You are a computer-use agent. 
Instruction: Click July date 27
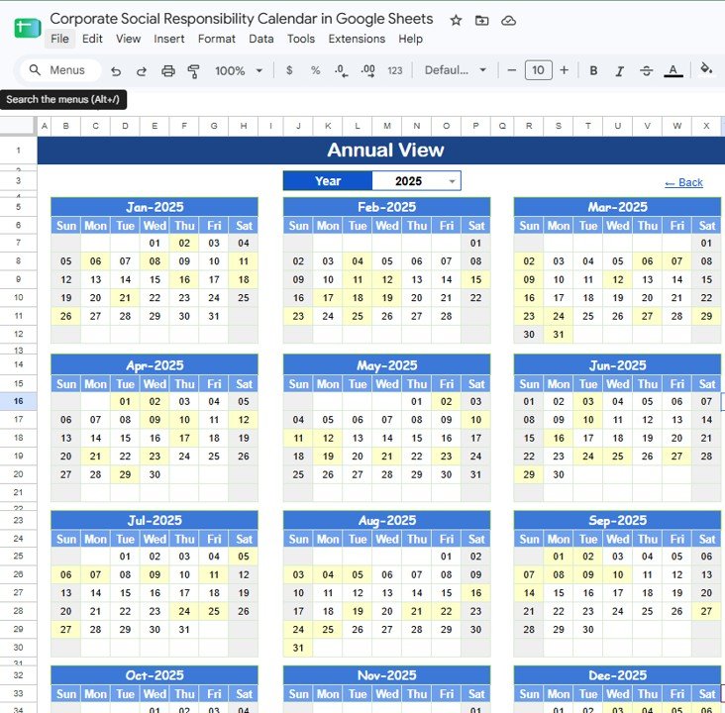(x=66, y=629)
